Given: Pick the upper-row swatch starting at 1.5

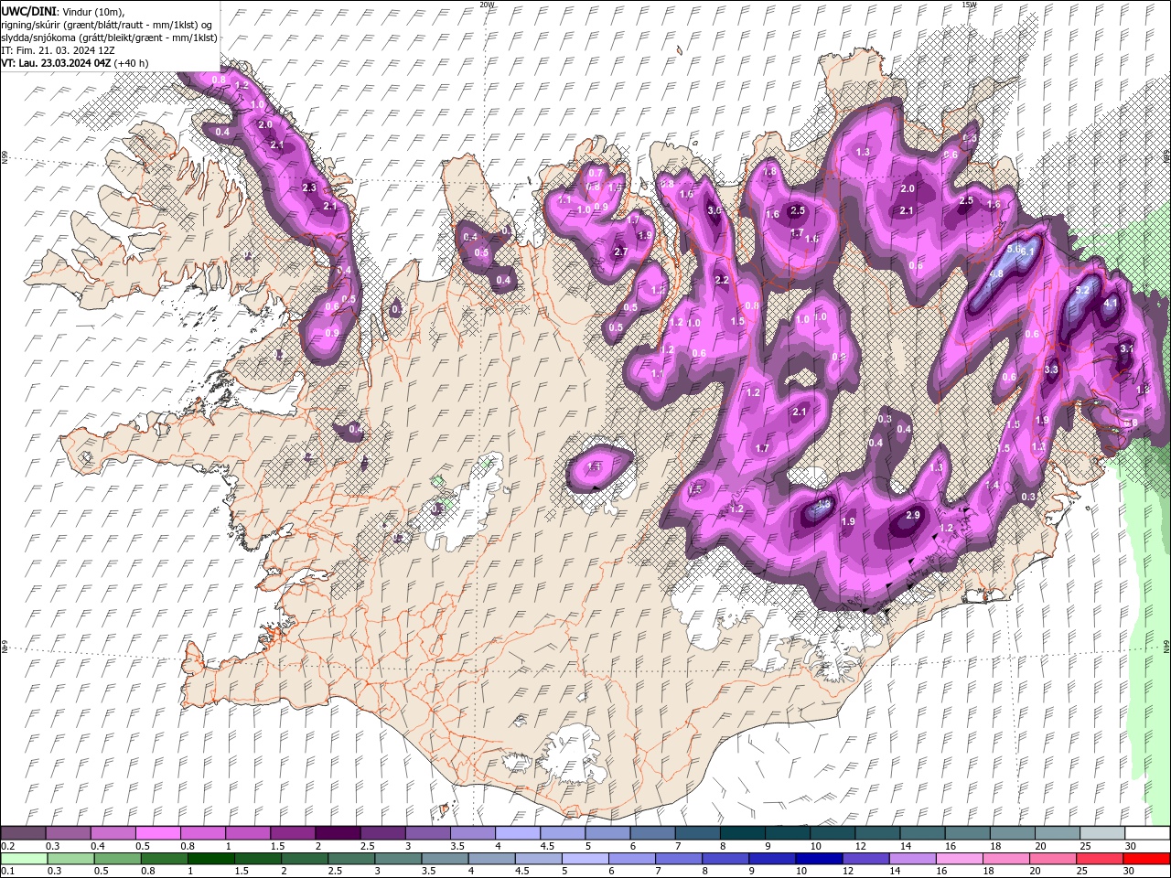Looking at the screenshot, I should click(x=292, y=833).
